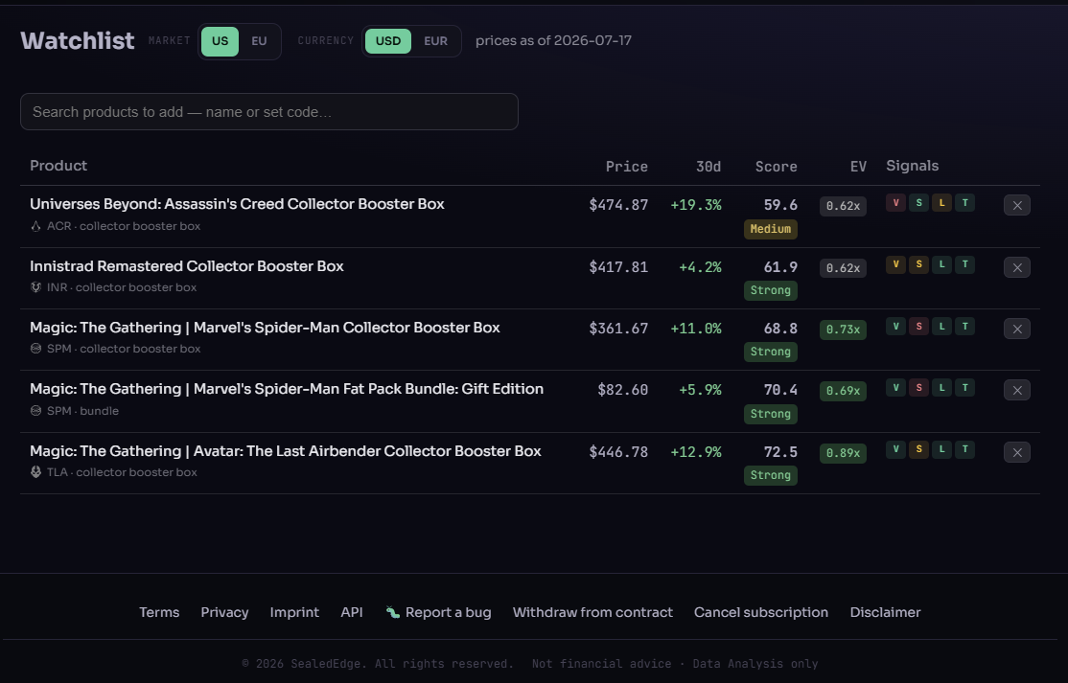The image size is (1068, 683).
Task: Sort by the Score column header
Action: tap(776, 167)
